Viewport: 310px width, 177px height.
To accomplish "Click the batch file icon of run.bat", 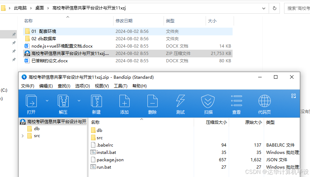I will [93, 167].
